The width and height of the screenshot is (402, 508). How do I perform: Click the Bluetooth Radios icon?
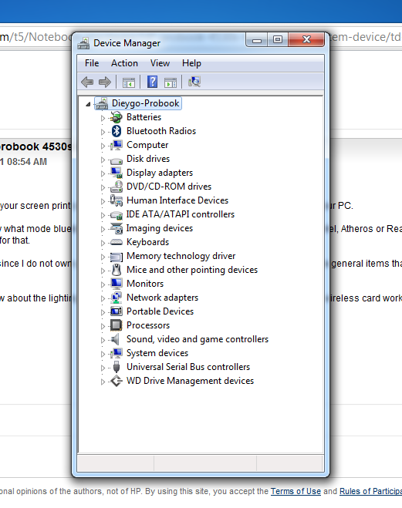(117, 131)
